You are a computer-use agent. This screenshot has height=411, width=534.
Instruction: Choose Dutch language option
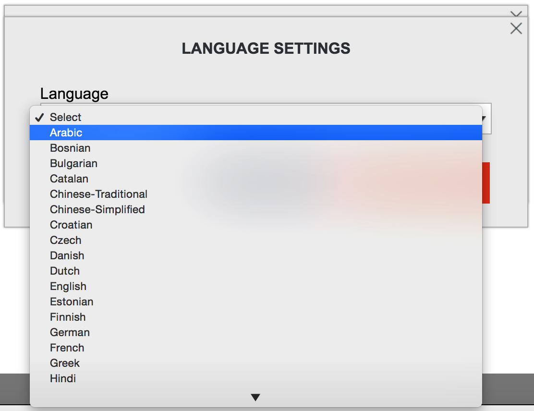[x=256, y=271]
